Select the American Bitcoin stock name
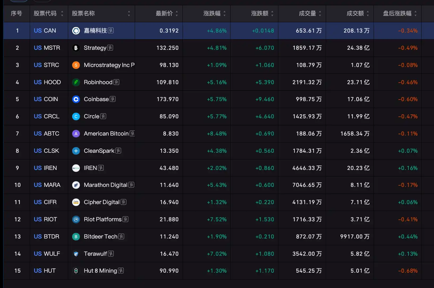The width and height of the screenshot is (434, 288). [x=106, y=134]
